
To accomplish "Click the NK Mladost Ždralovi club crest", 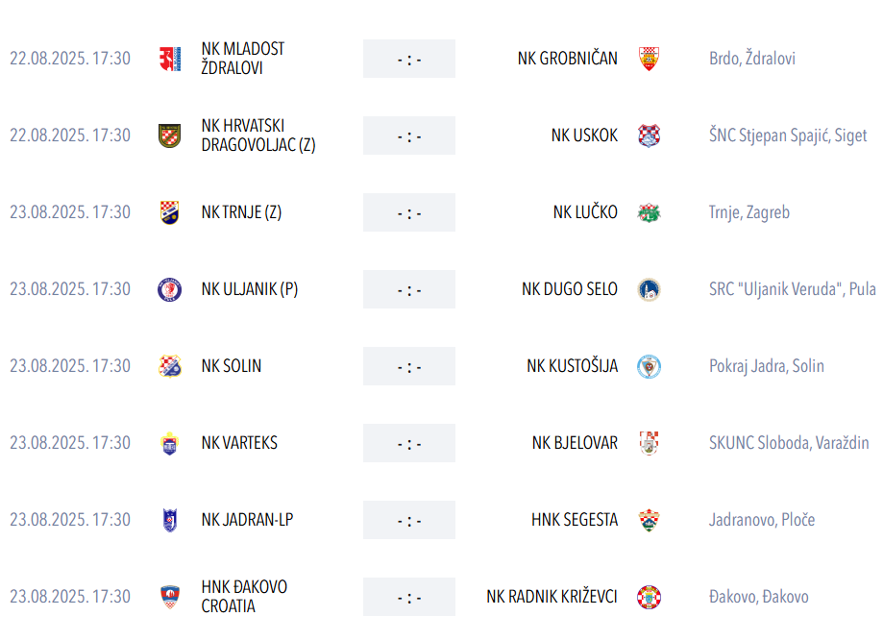I will (169, 59).
